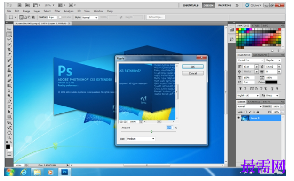Screen dimensions: 294x181
Task: Click the Ripple Amount slider handle
Action: pyautogui.click(x=151, y=132)
